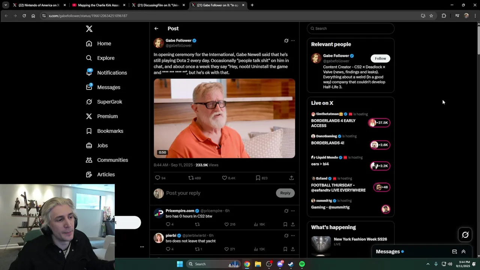Switch to the DiscussingFilm on X tab

click(158, 5)
